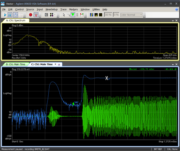Click the help question mark icon
The height and width of the screenshot is (151, 180).
[x=177, y=9]
